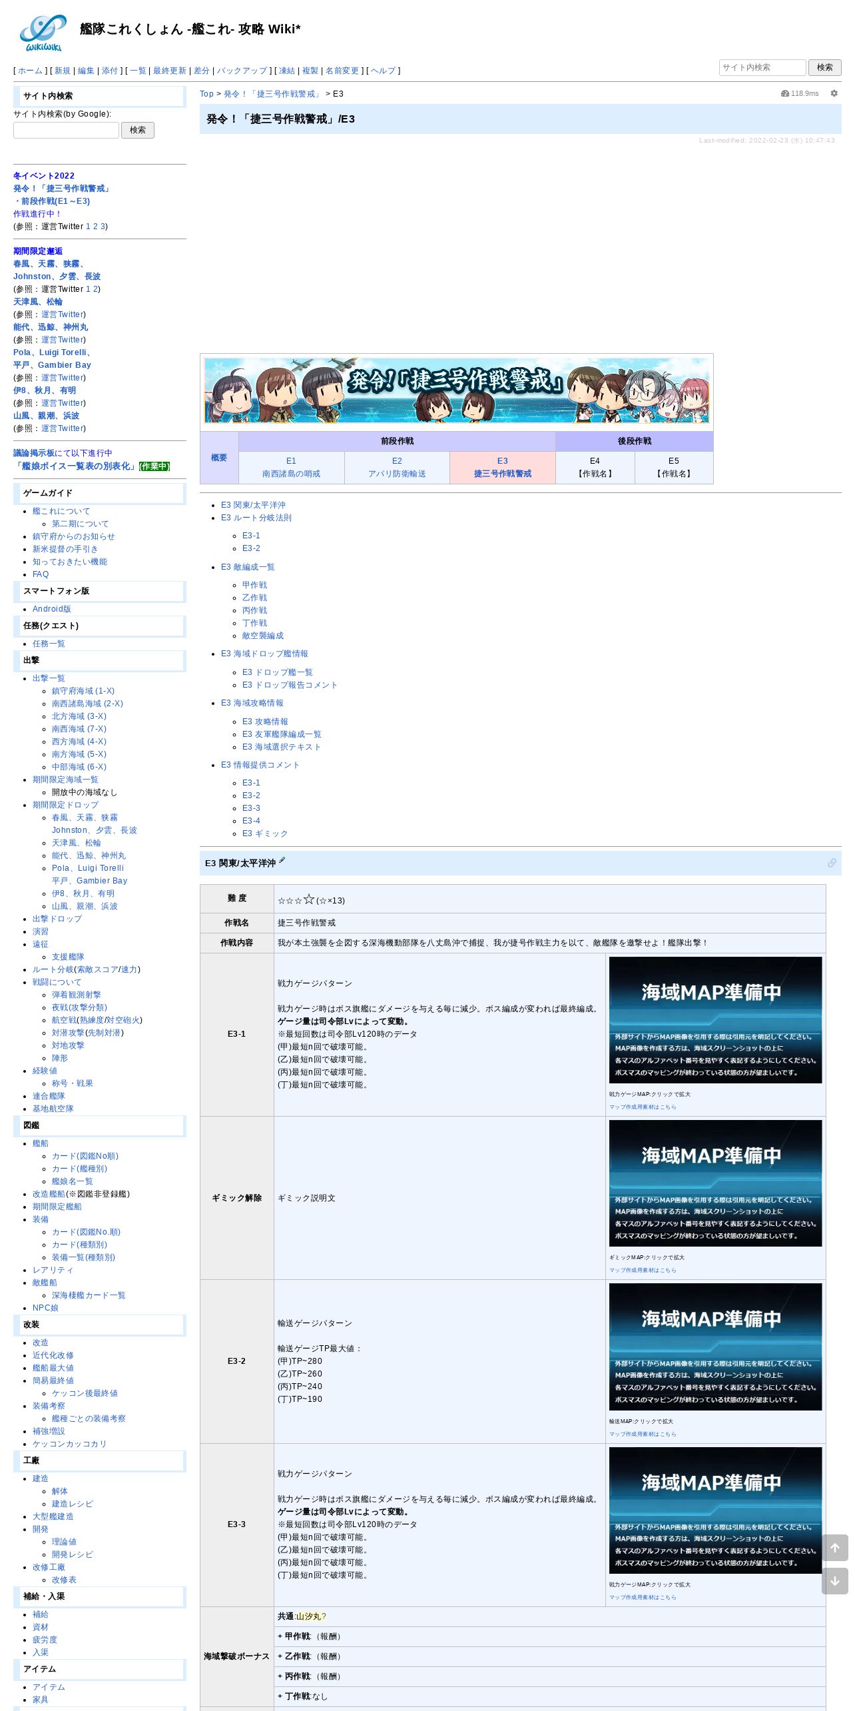The height and width of the screenshot is (1711, 855).
Task: Open sidebar link 期間限定邂逅
Action: [38, 251]
